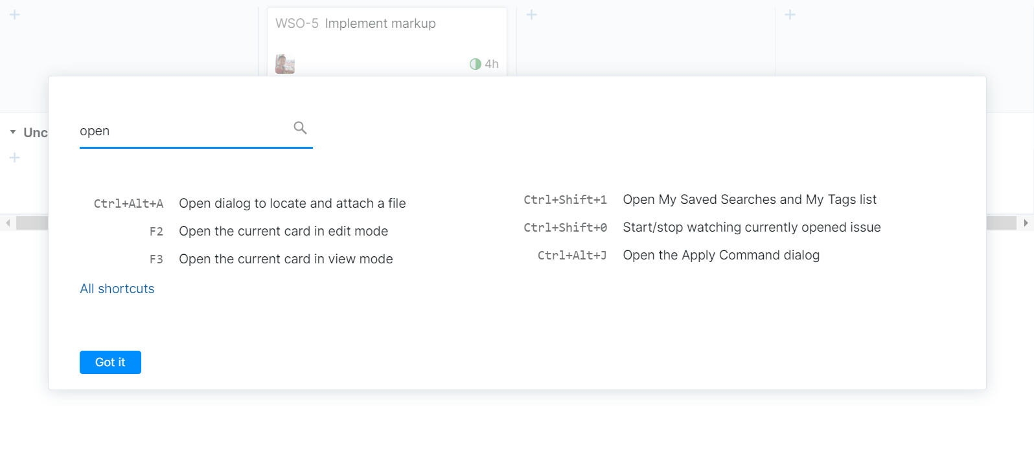The image size is (1034, 473).
Task: Click the plus icon in the leftmost top column
Action: pos(15,14)
